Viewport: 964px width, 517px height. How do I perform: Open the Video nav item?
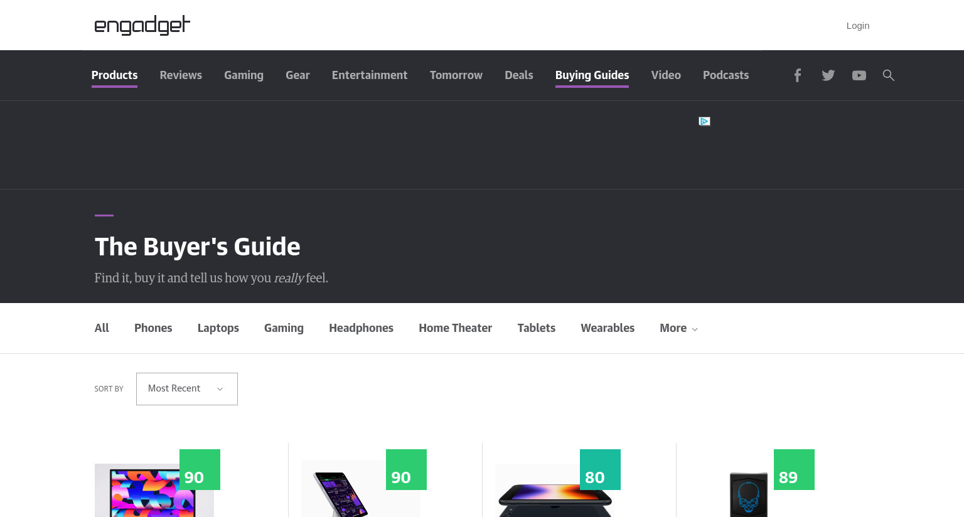click(x=666, y=75)
